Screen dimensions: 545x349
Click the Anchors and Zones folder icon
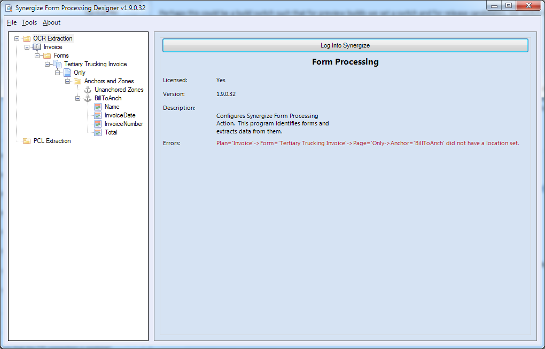(x=77, y=81)
